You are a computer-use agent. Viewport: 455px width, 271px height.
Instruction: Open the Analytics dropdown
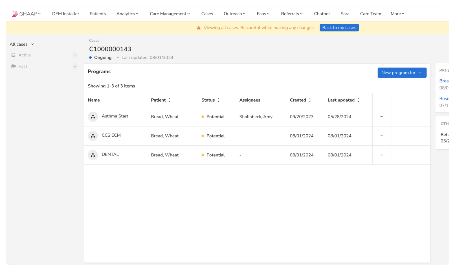pos(128,14)
